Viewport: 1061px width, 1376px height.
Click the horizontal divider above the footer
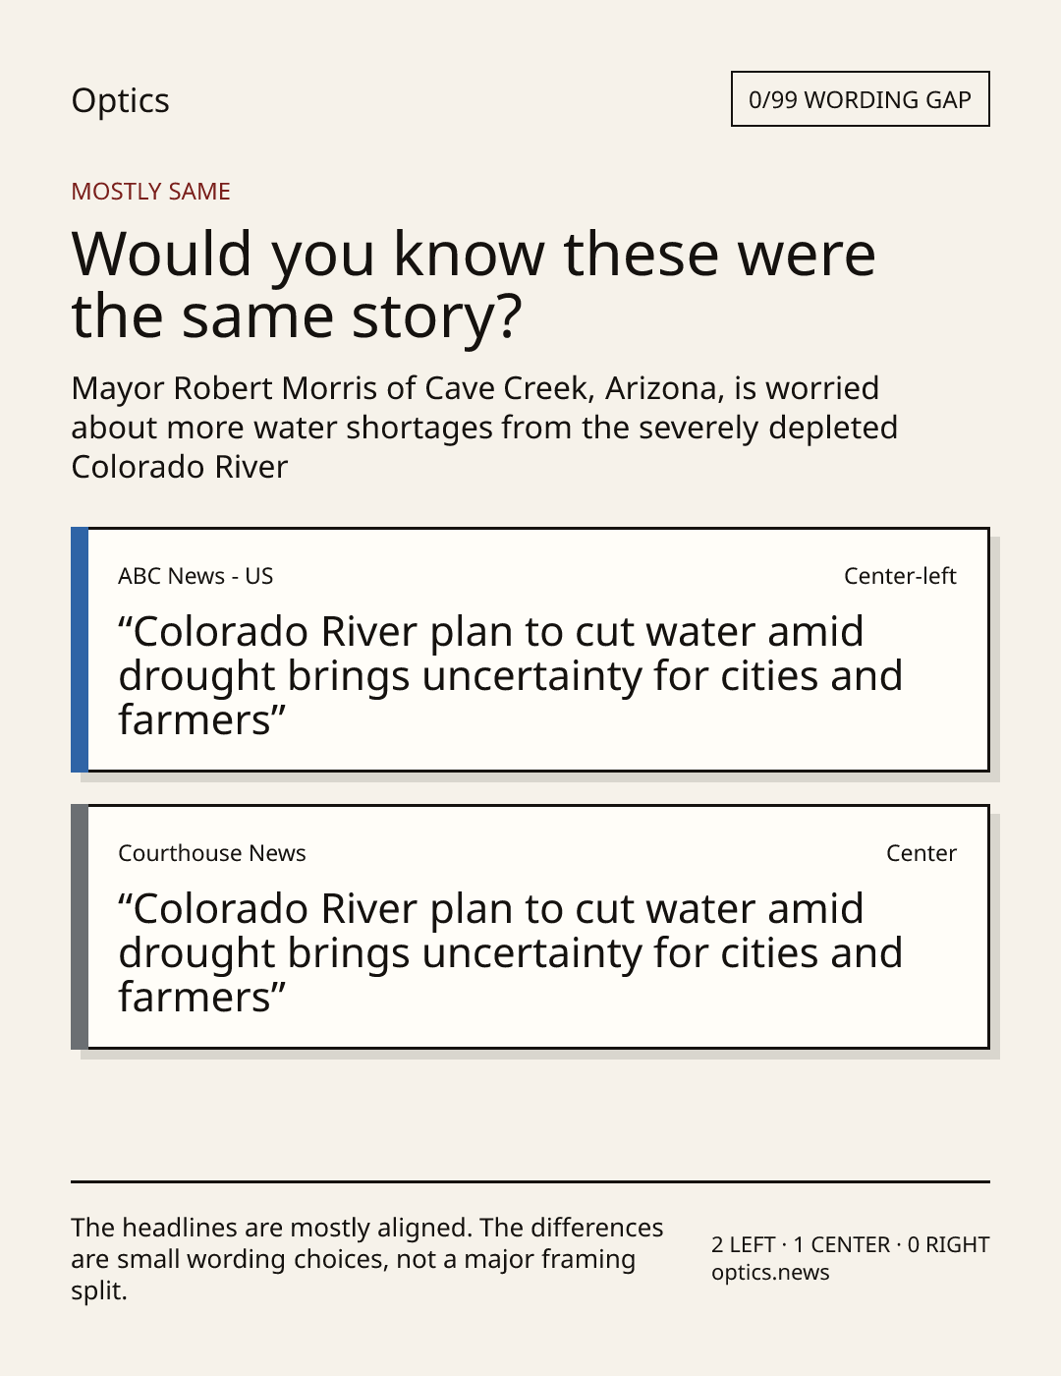[x=530, y=1181]
